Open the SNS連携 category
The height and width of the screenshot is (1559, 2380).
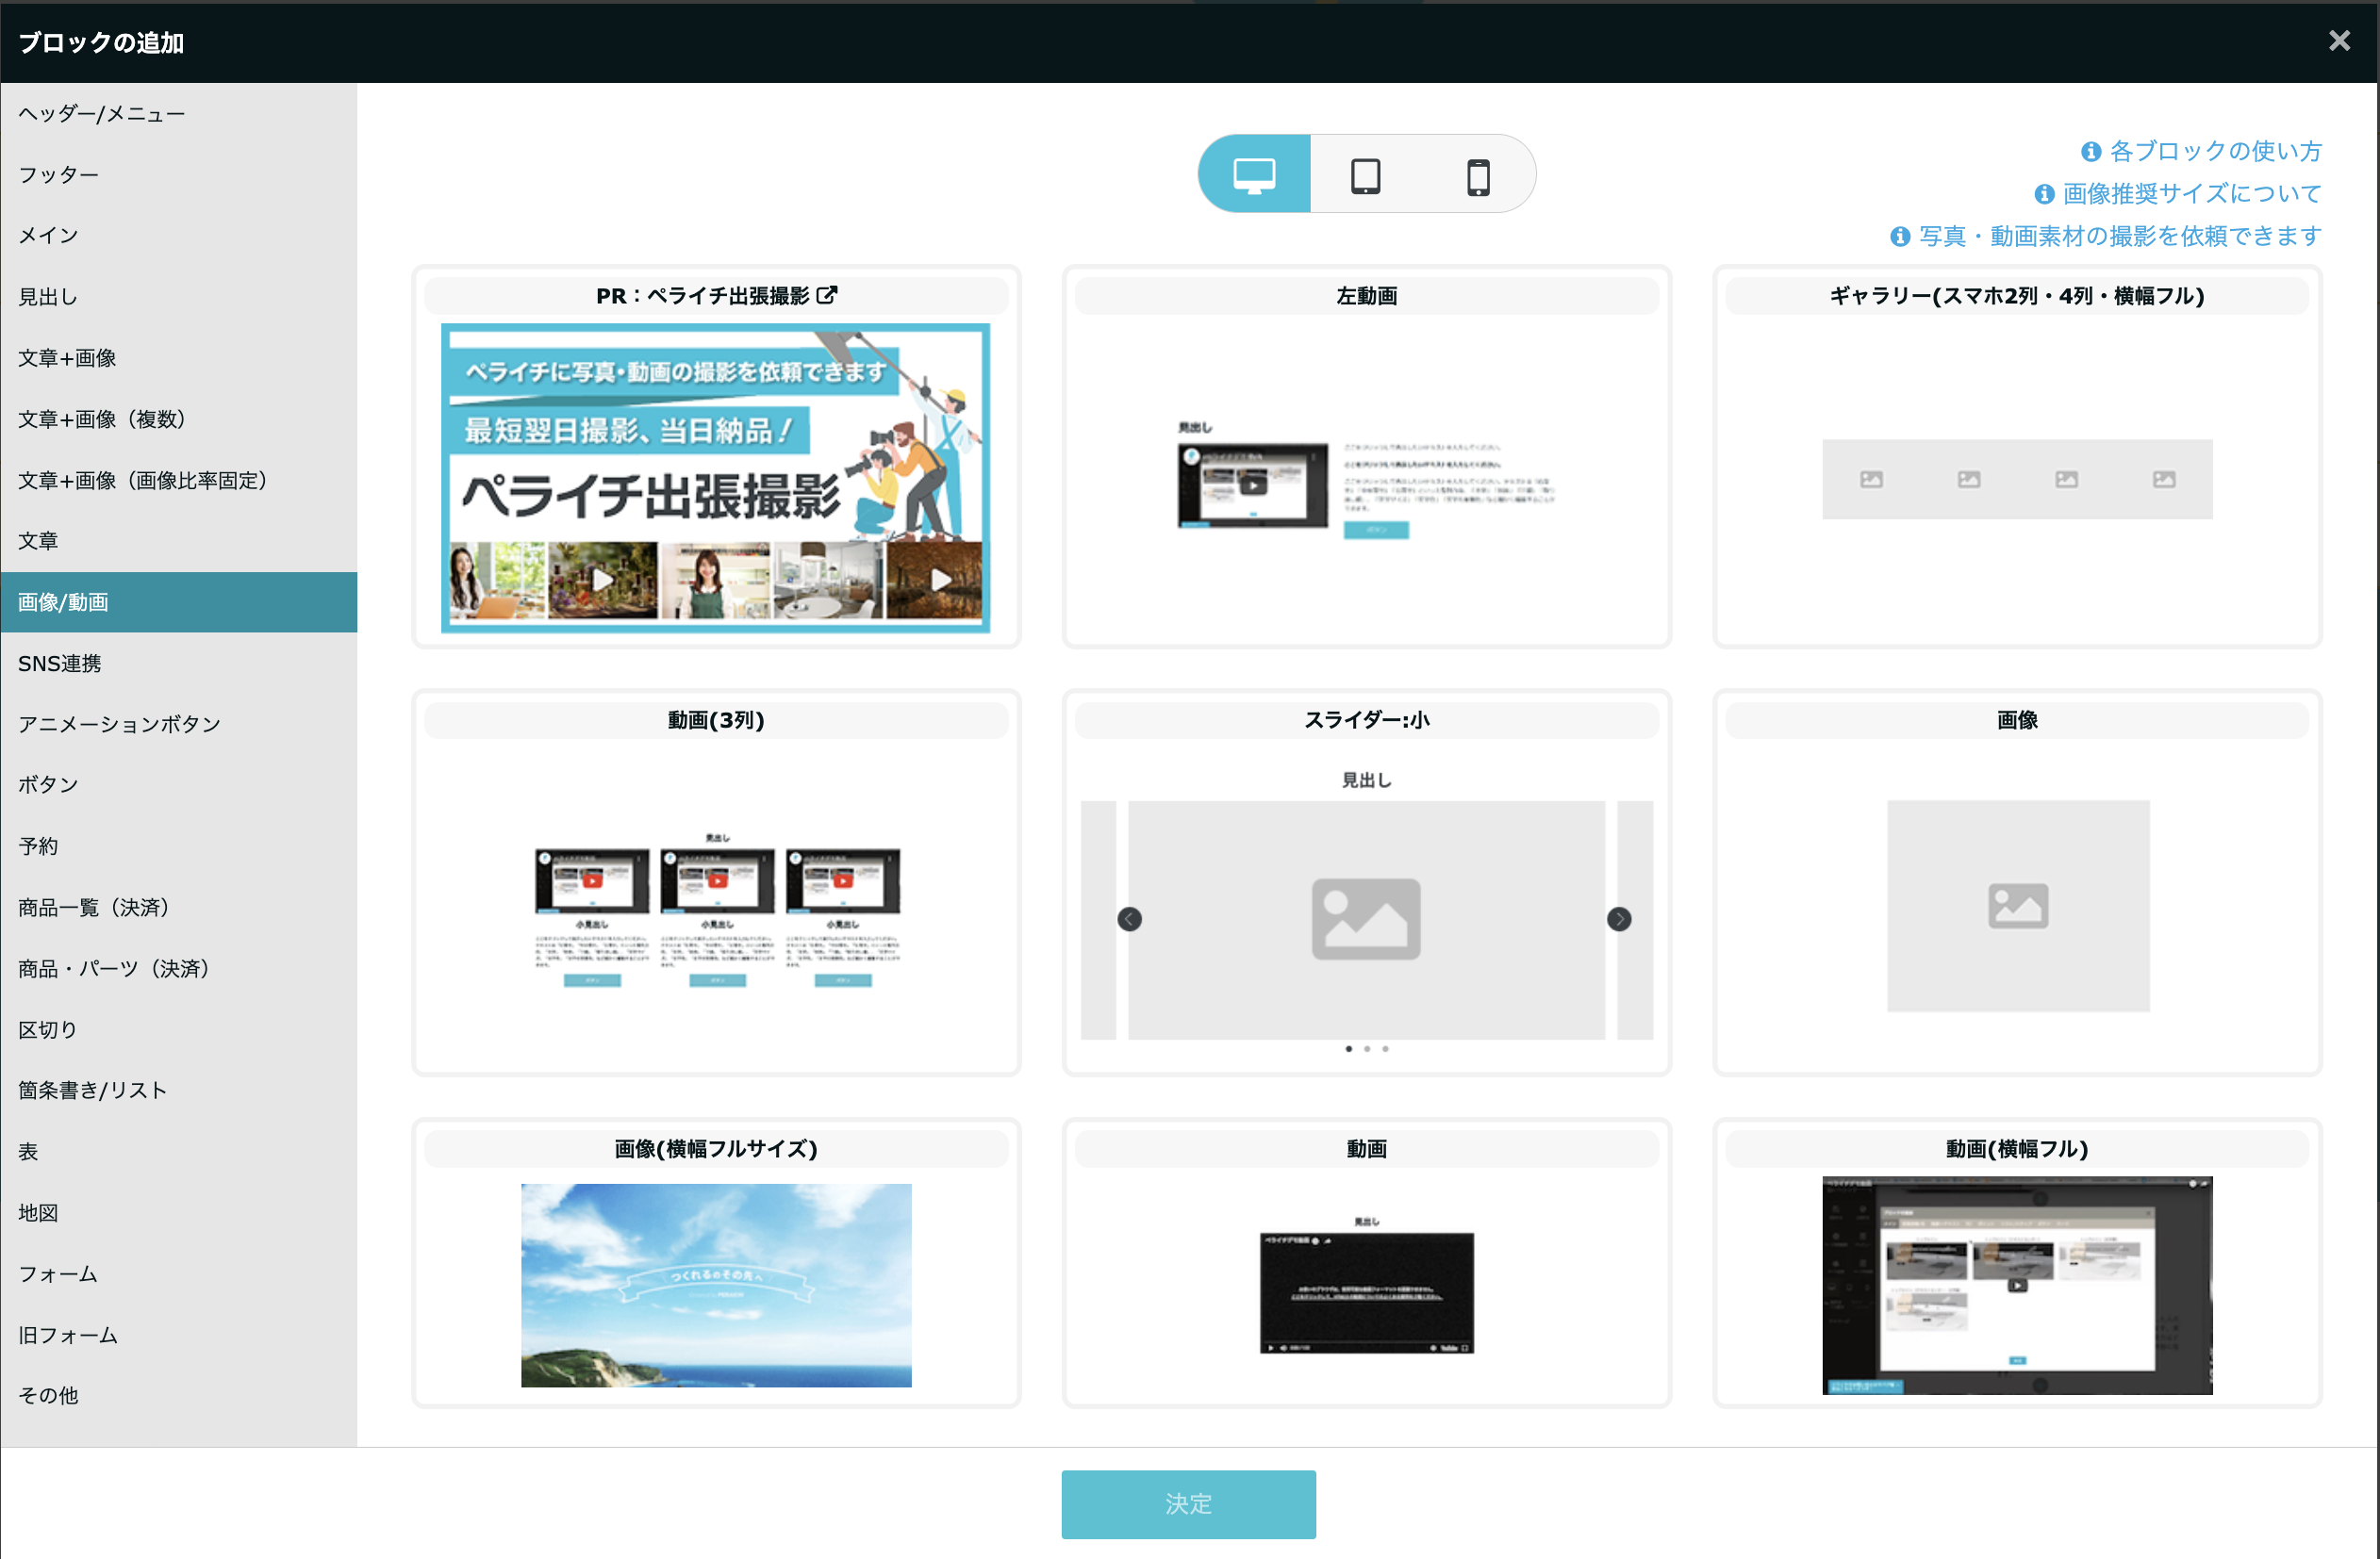[60, 664]
